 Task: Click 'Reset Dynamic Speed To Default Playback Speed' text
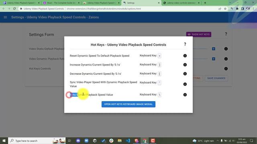pos(100,56)
